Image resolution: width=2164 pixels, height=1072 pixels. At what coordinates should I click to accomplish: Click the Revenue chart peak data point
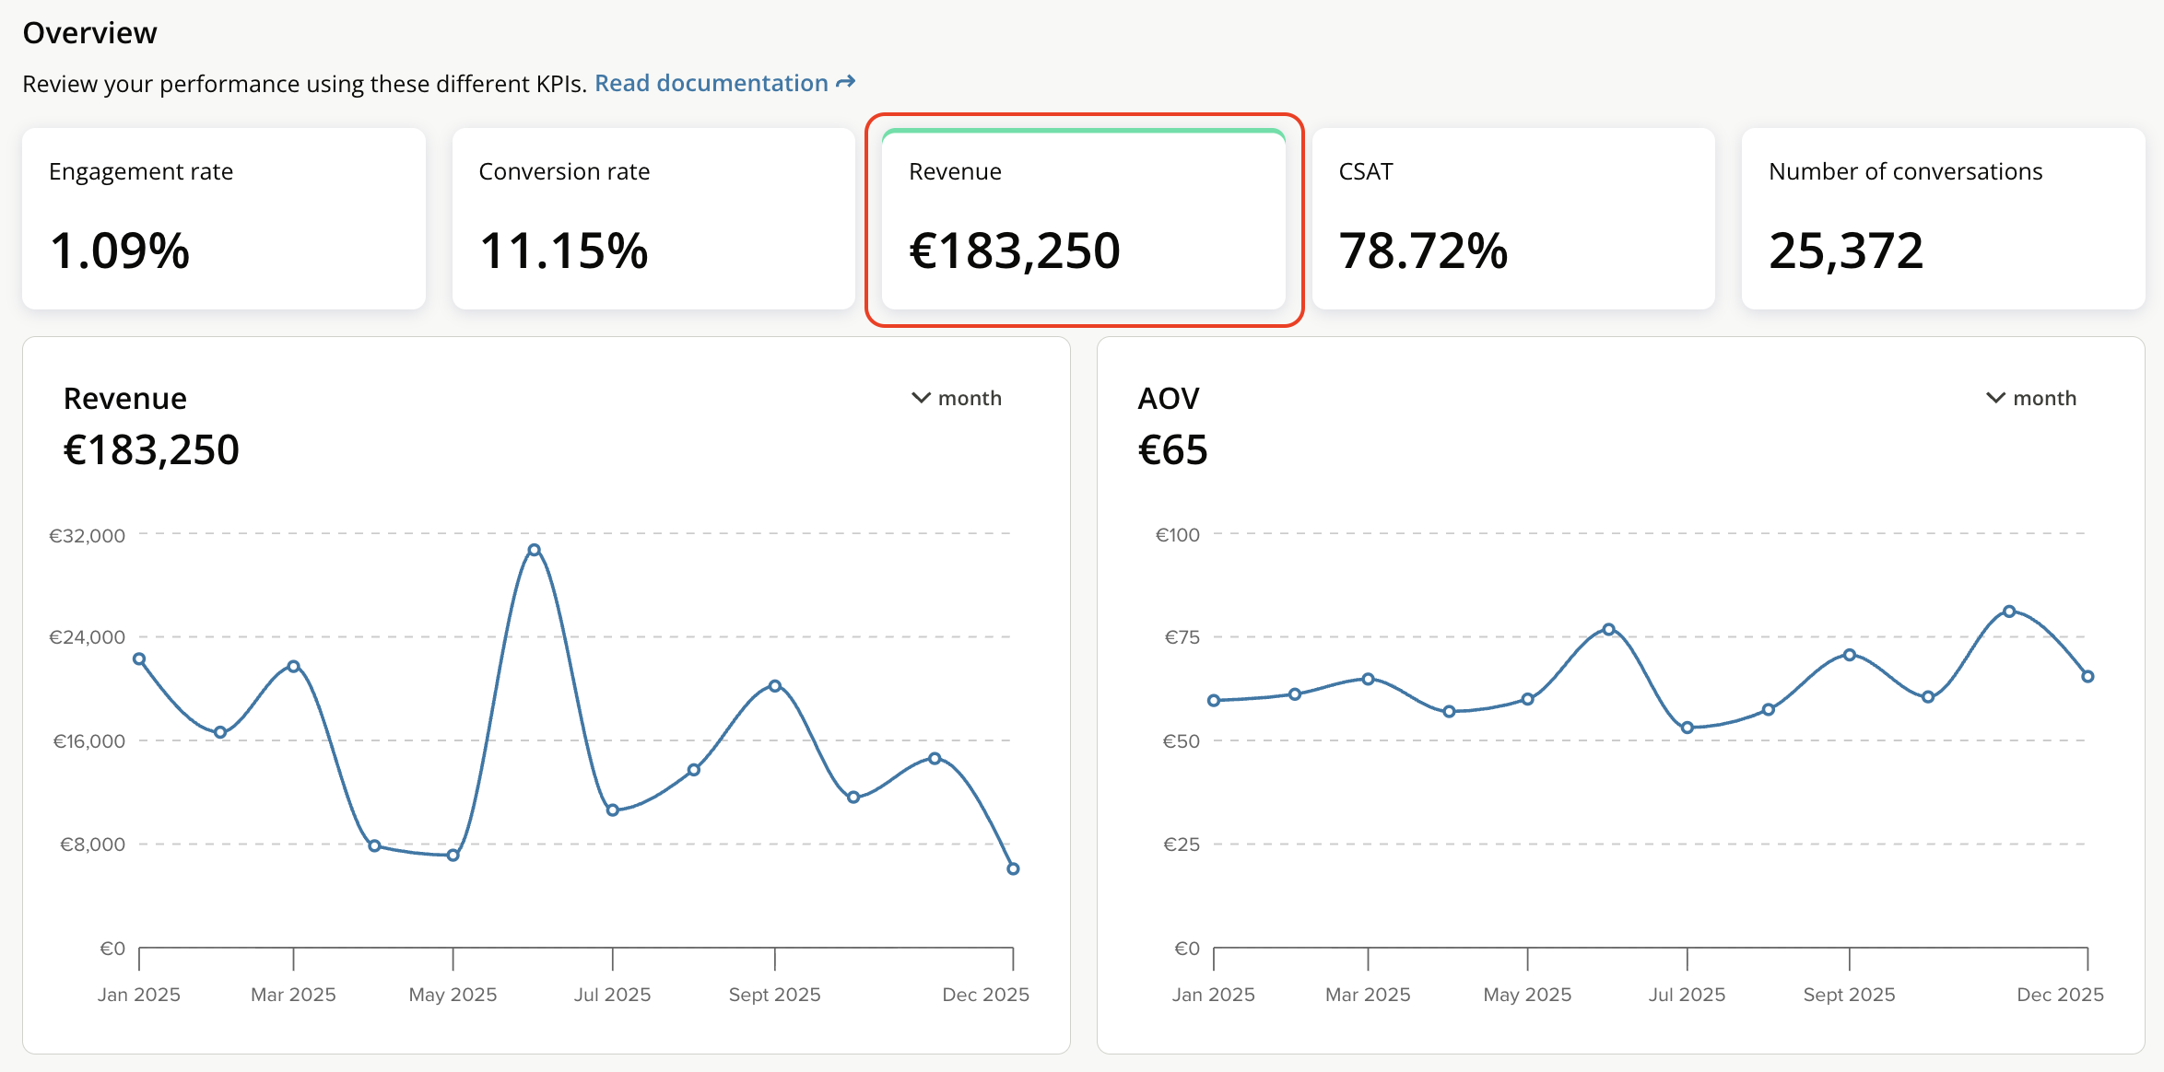(x=534, y=550)
